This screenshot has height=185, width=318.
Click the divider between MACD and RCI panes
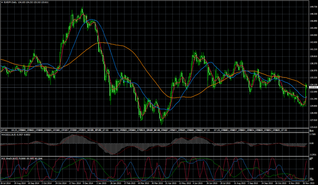[x=154, y=156]
